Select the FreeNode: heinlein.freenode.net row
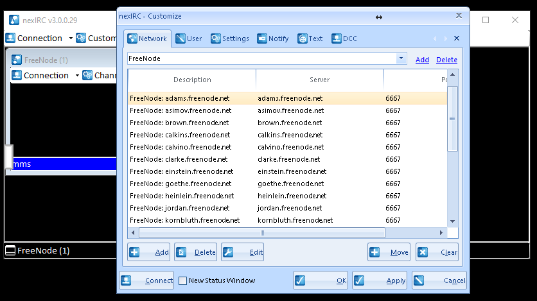Screen dimensions: 537x301 (287, 196)
